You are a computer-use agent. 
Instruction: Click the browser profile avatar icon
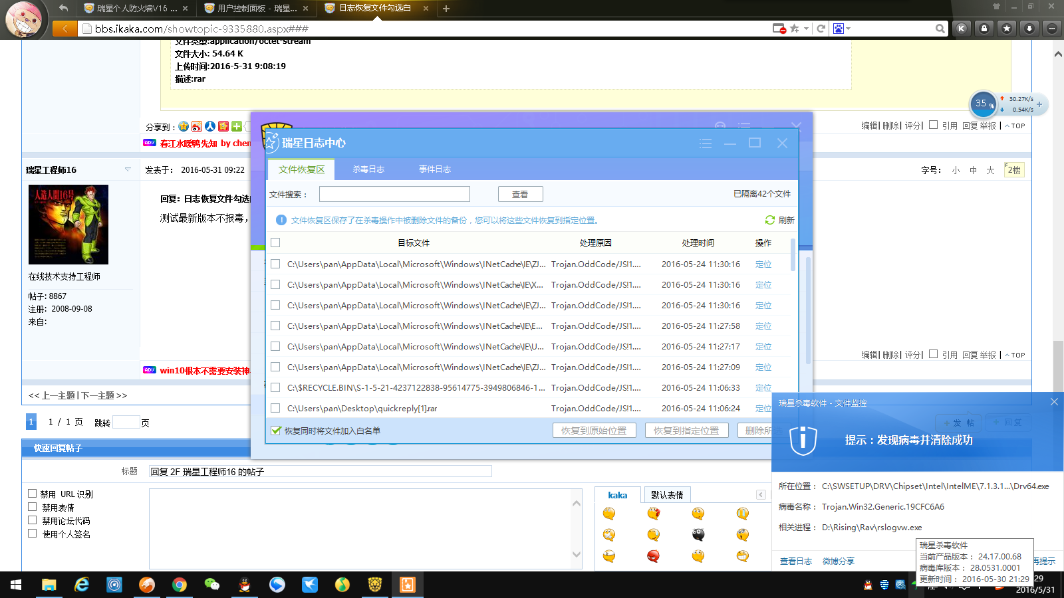pos(24,19)
